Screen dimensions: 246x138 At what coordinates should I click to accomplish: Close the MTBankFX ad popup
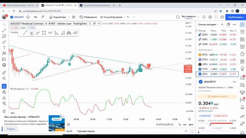point(63,117)
